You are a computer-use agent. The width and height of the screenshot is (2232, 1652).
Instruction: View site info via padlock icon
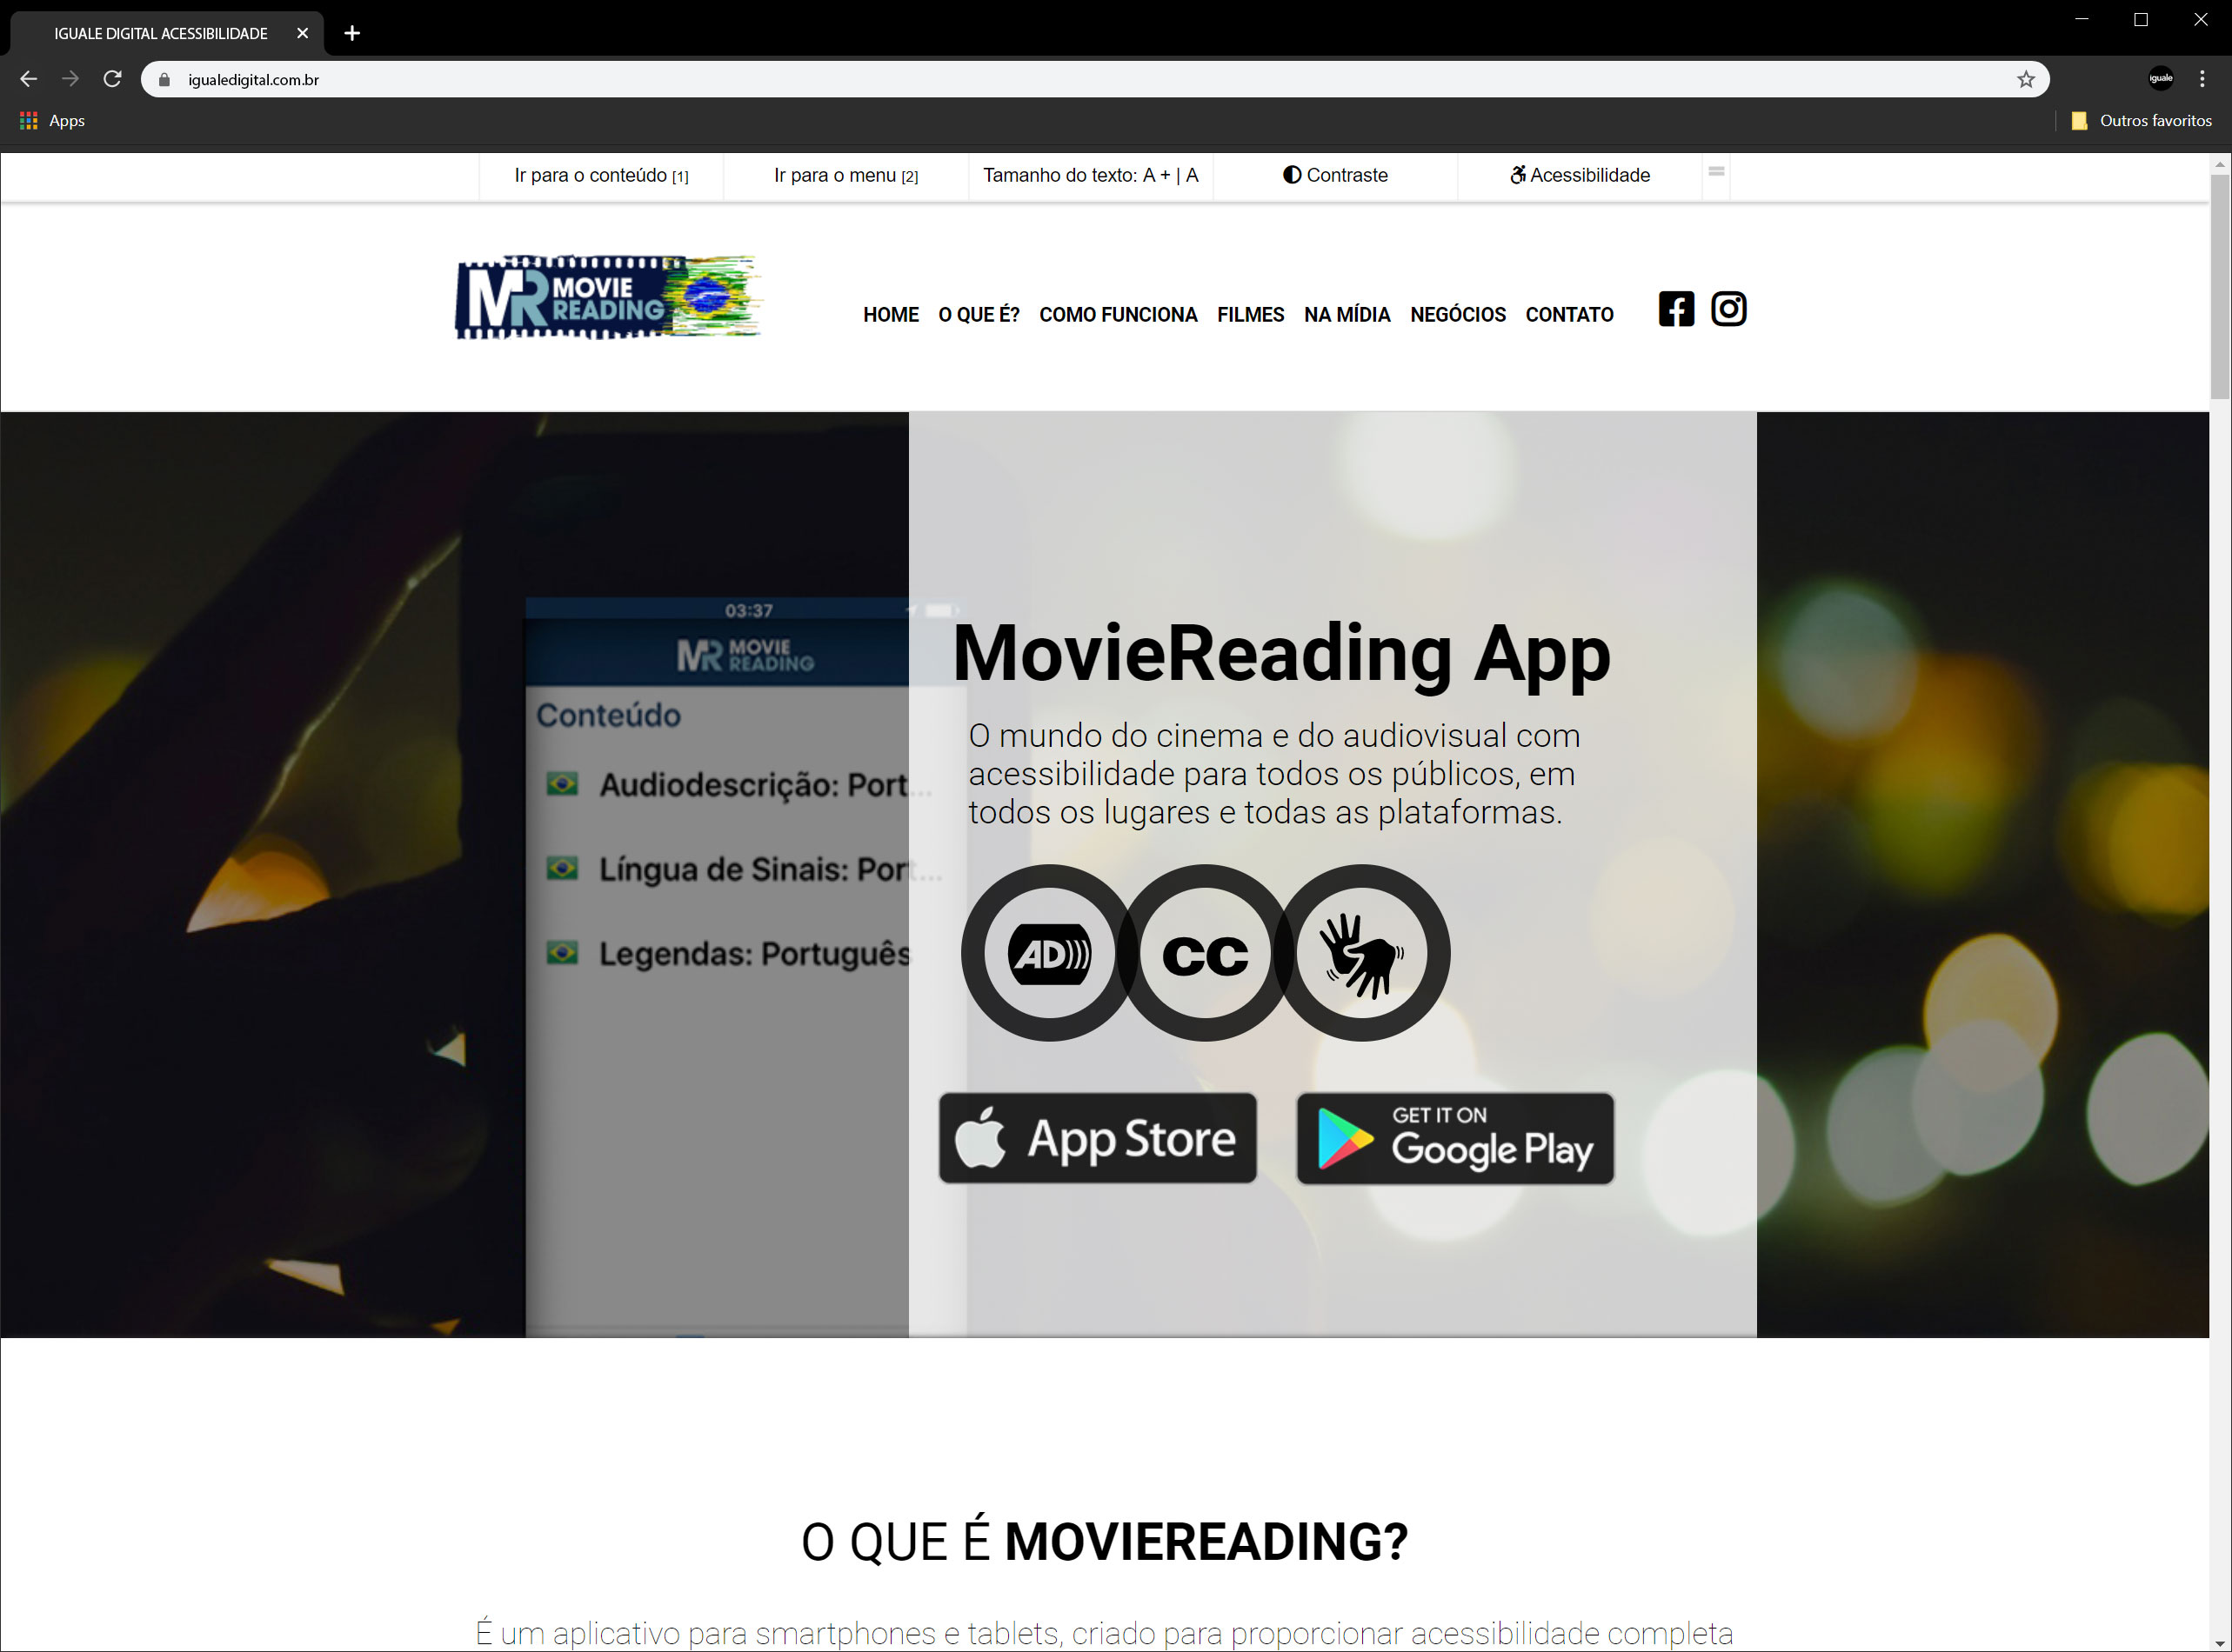point(164,80)
